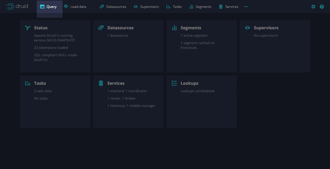Open the help question mark menu

coord(322,7)
